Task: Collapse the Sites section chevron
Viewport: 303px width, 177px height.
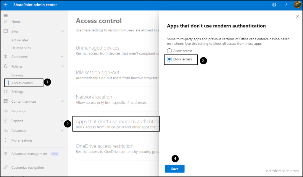Action: (62, 31)
